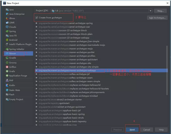Click the Next button
Viewport: 171px width, 134px height.
pos(132,130)
